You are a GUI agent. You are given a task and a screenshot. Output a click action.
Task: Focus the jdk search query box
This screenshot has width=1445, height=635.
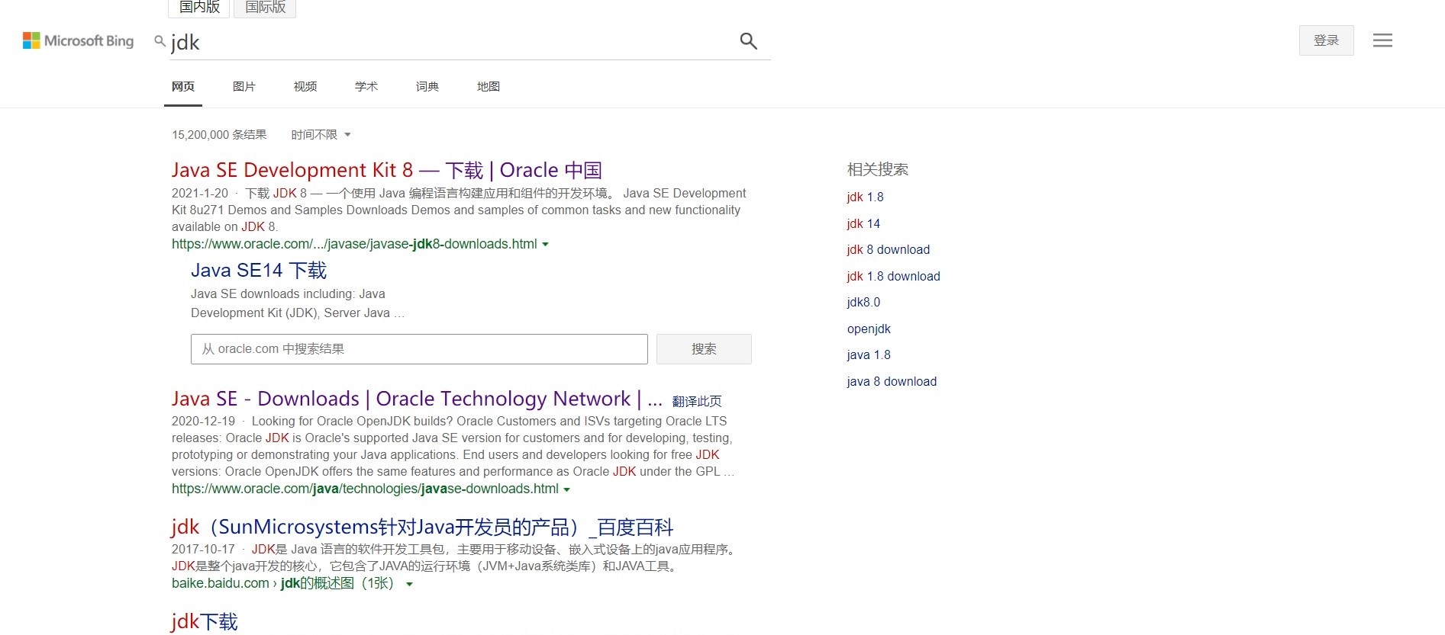[450, 42]
